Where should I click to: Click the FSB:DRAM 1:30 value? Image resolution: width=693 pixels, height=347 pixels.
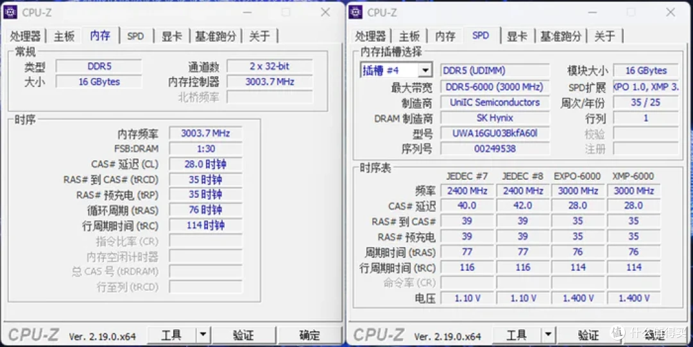(x=205, y=149)
